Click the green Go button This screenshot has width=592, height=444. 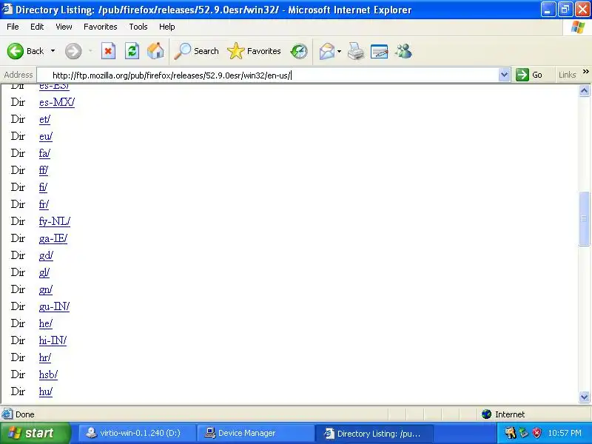[529, 75]
